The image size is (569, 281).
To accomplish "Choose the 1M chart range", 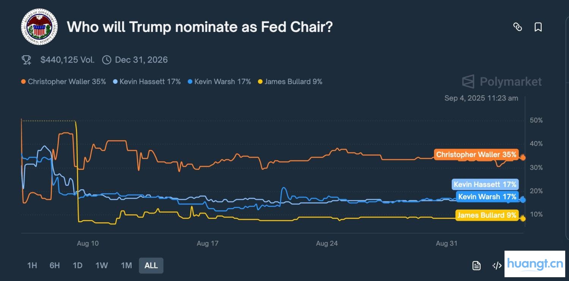I will (x=126, y=265).
